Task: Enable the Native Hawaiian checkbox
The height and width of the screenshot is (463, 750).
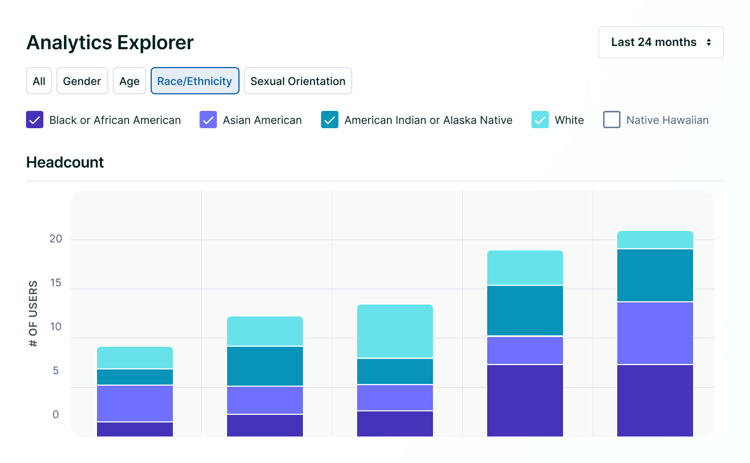Action: coord(611,120)
